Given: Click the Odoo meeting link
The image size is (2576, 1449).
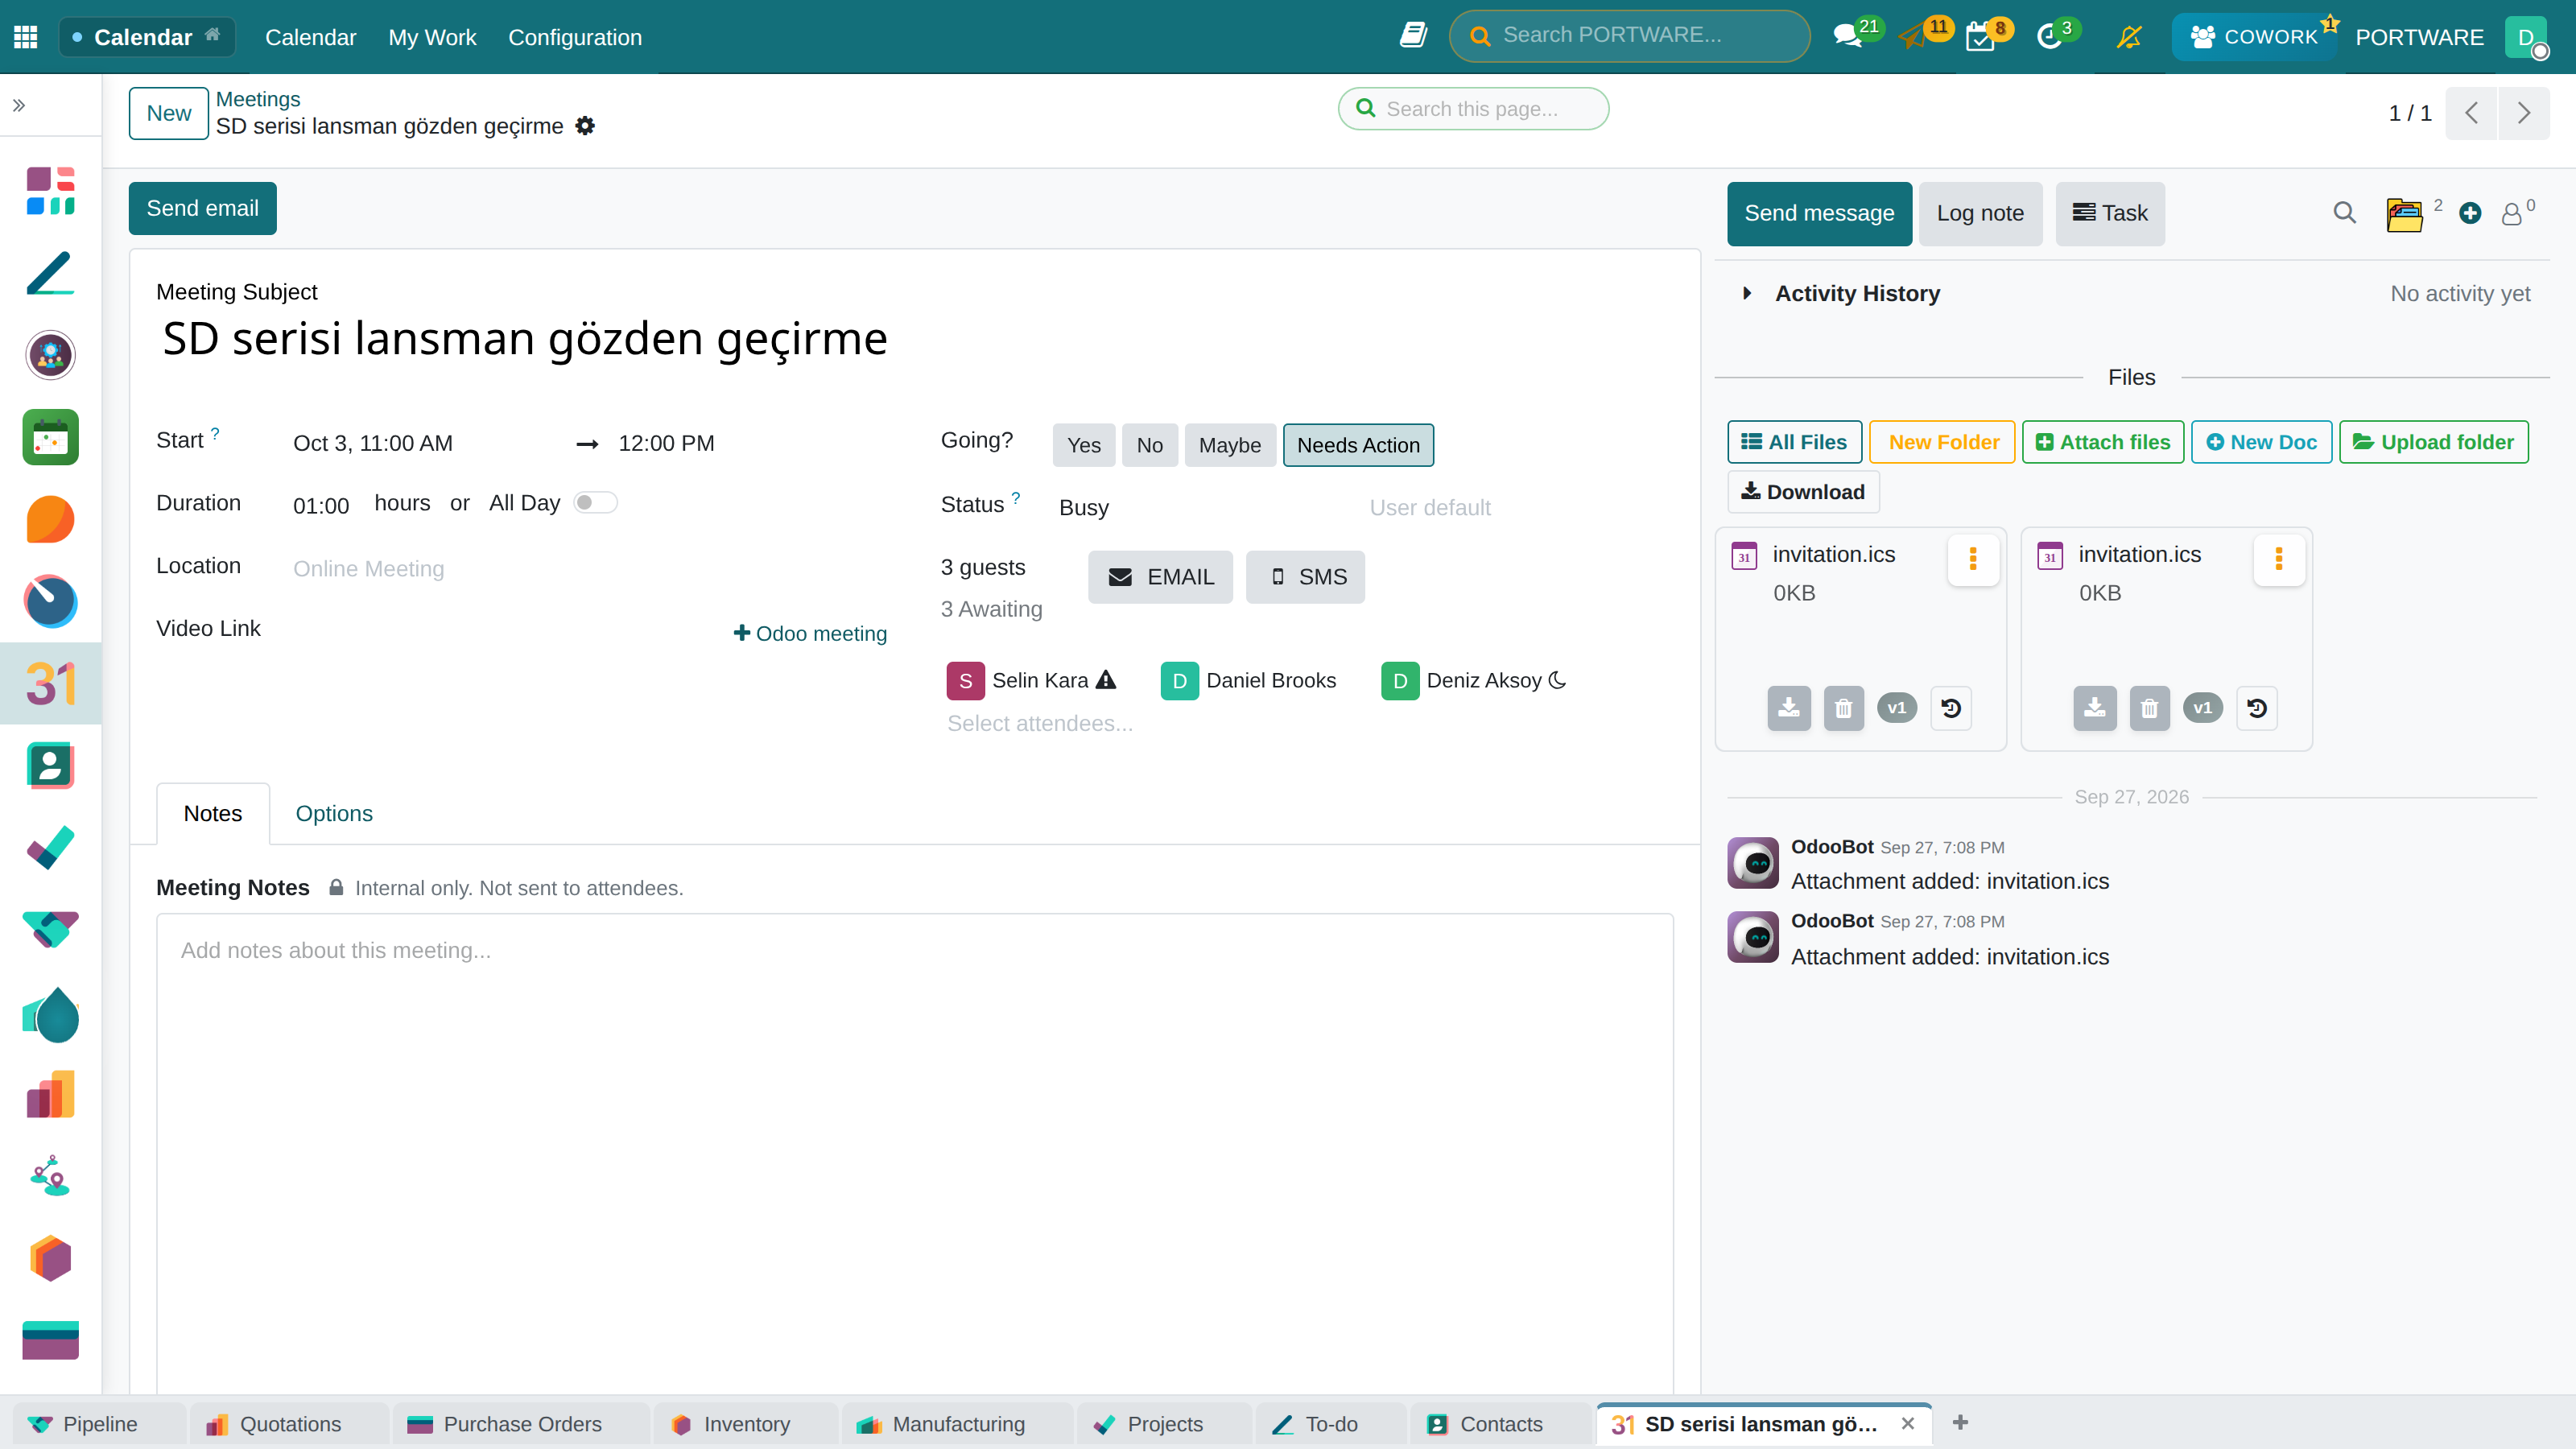Looking at the screenshot, I should (810, 633).
